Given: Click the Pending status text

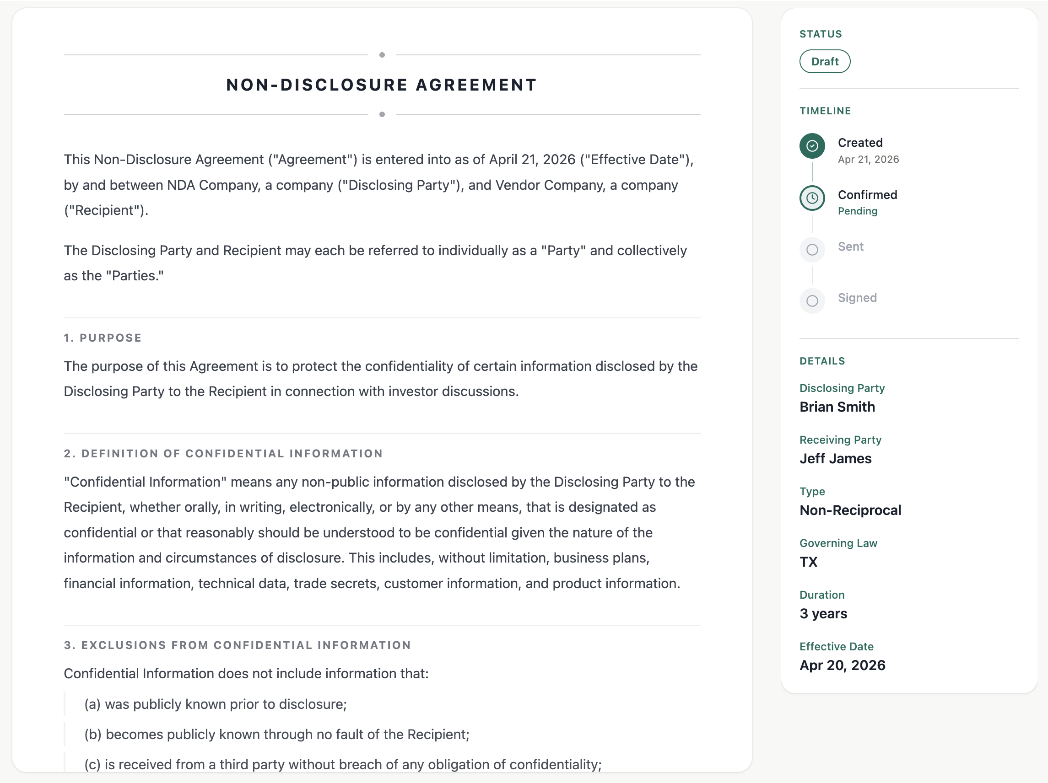Looking at the screenshot, I should coord(857,211).
